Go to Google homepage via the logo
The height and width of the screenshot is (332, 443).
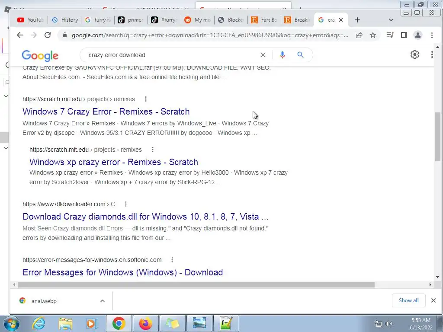click(x=40, y=56)
